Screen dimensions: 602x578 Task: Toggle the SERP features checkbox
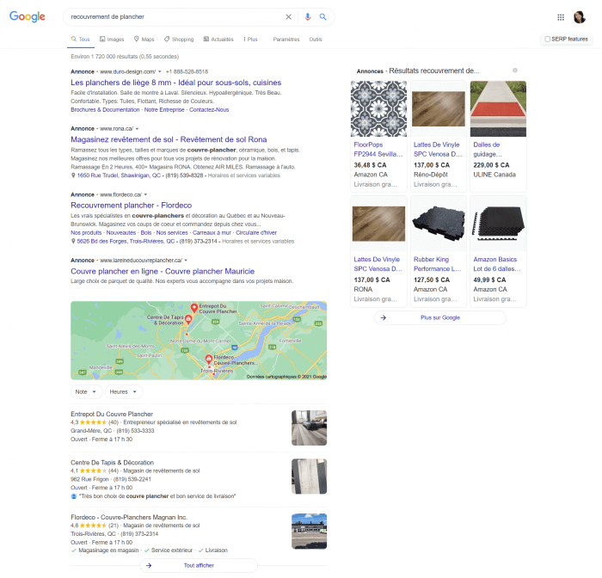(548, 40)
